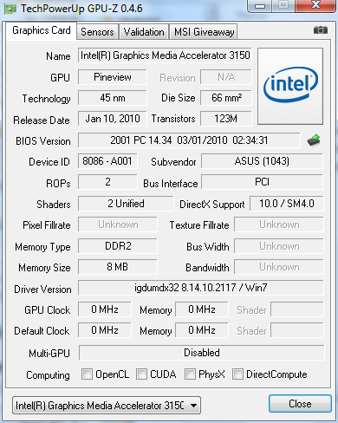Click the Memory Type field DDR2
The image size is (338, 423).
pos(118,246)
